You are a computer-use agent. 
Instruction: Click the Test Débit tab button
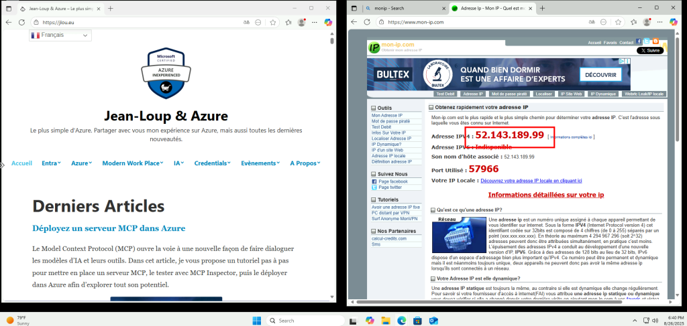pyautogui.click(x=445, y=94)
